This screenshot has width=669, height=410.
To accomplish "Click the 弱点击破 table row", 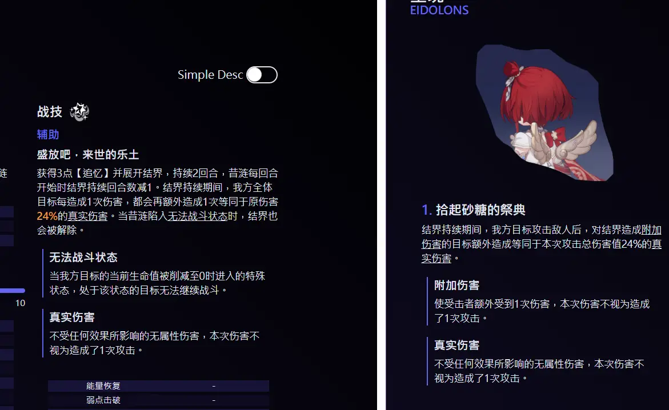I will pos(158,400).
